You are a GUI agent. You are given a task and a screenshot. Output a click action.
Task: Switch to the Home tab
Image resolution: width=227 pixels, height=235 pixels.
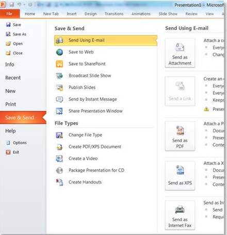pyautogui.click(x=30, y=14)
